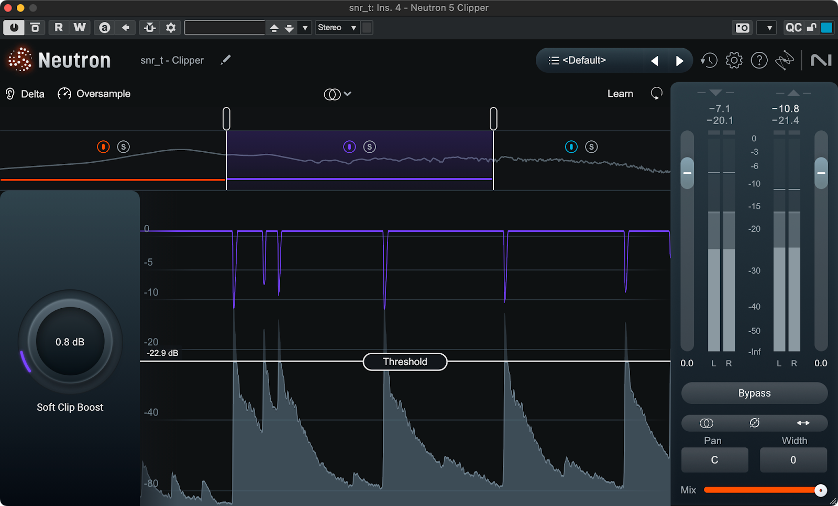The width and height of the screenshot is (838, 506).
Task: Expand the channel mode dropdown with linked circles
Action: point(337,94)
